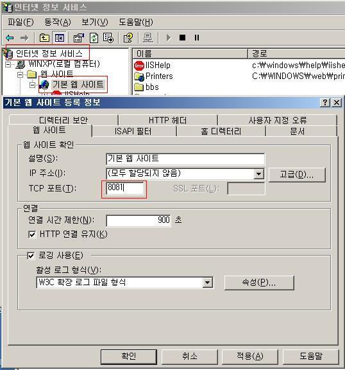
Task: Click the dialog help question mark button
Action: tap(325, 103)
